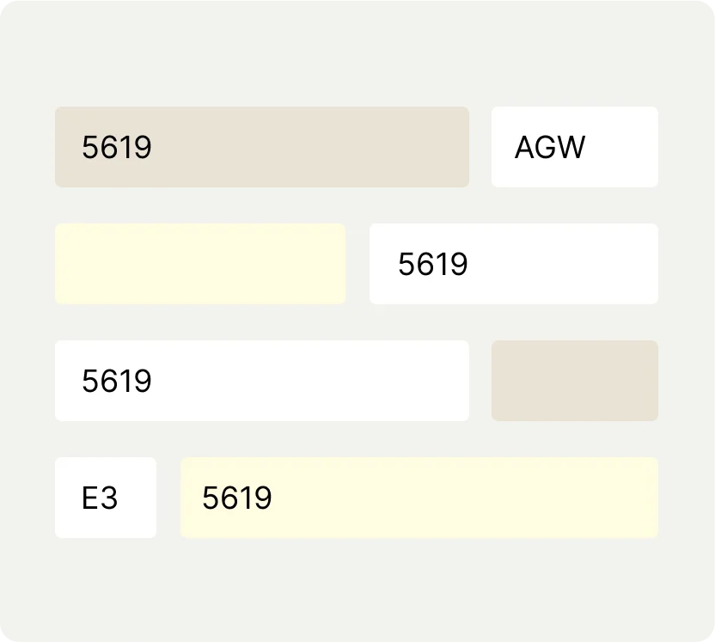The height and width of the screenshot is (642, 715).
Task: Choose the wide beige 5619 entry
Action: click(x=262, y=147)
